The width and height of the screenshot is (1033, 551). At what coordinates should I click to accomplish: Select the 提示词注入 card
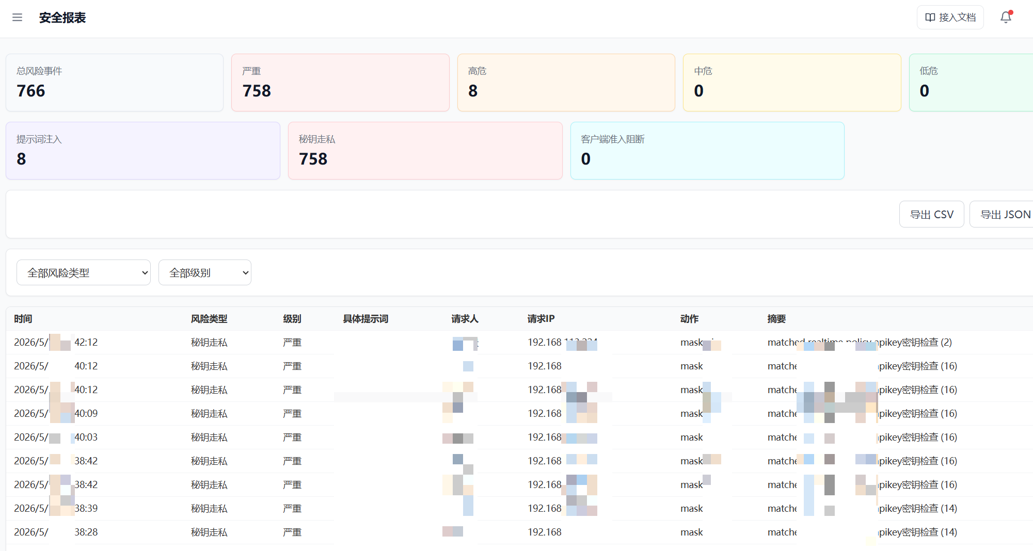coord(143,151)
